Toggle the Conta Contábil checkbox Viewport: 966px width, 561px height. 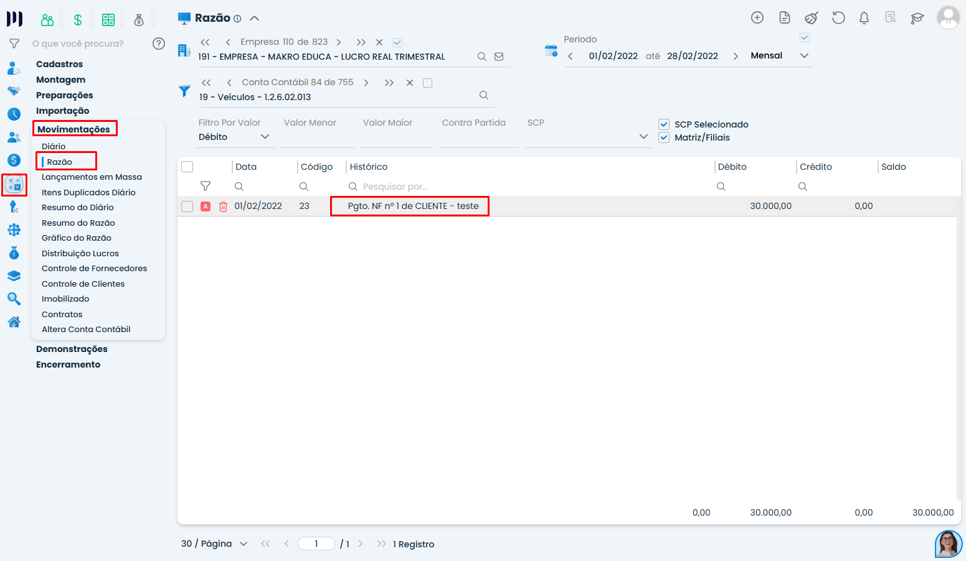coord(427,83)
